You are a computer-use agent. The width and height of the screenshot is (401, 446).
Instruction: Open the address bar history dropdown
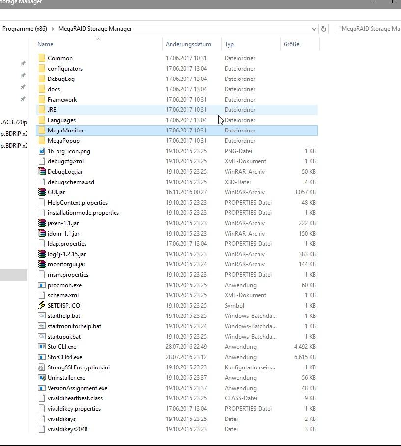pos(314,29)
